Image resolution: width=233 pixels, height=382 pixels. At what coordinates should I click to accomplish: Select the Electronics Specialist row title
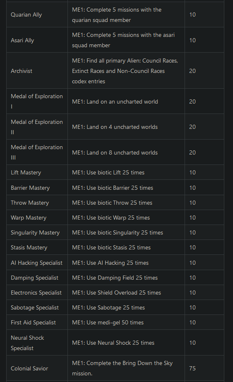[36, 293]
